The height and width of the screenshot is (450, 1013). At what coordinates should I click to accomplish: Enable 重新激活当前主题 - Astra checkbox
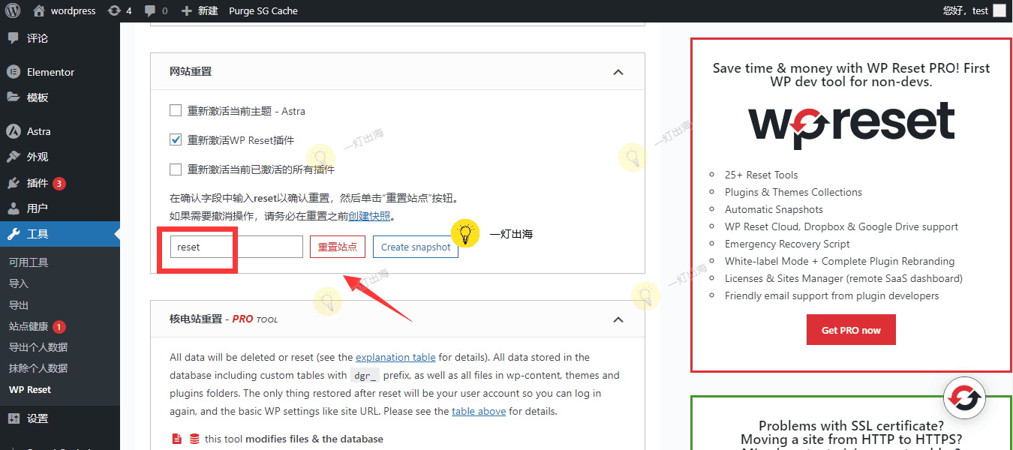[x=176, y=111]
